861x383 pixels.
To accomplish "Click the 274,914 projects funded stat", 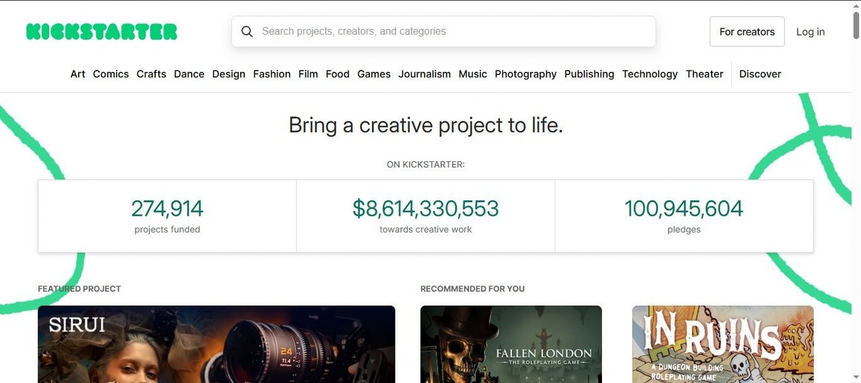I will (x=167, y=216).
